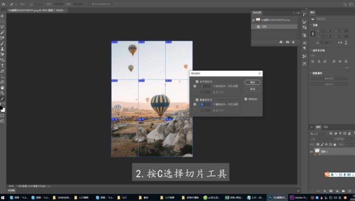Viewport: 355px width, 201px height.
Task: Open the blend mode dropdown in Layers
Action: pyautogui.click(x=321, y=139)
